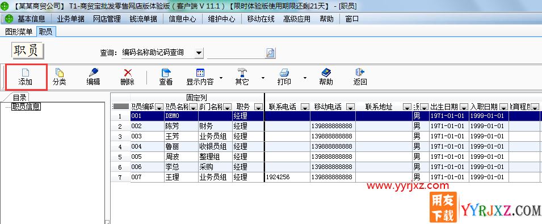This screenshot has height=224, width=542.
Task: Switch to the 职员 tab
Action: tap(45, 32)
